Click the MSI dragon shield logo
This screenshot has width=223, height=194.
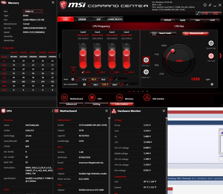63,5
